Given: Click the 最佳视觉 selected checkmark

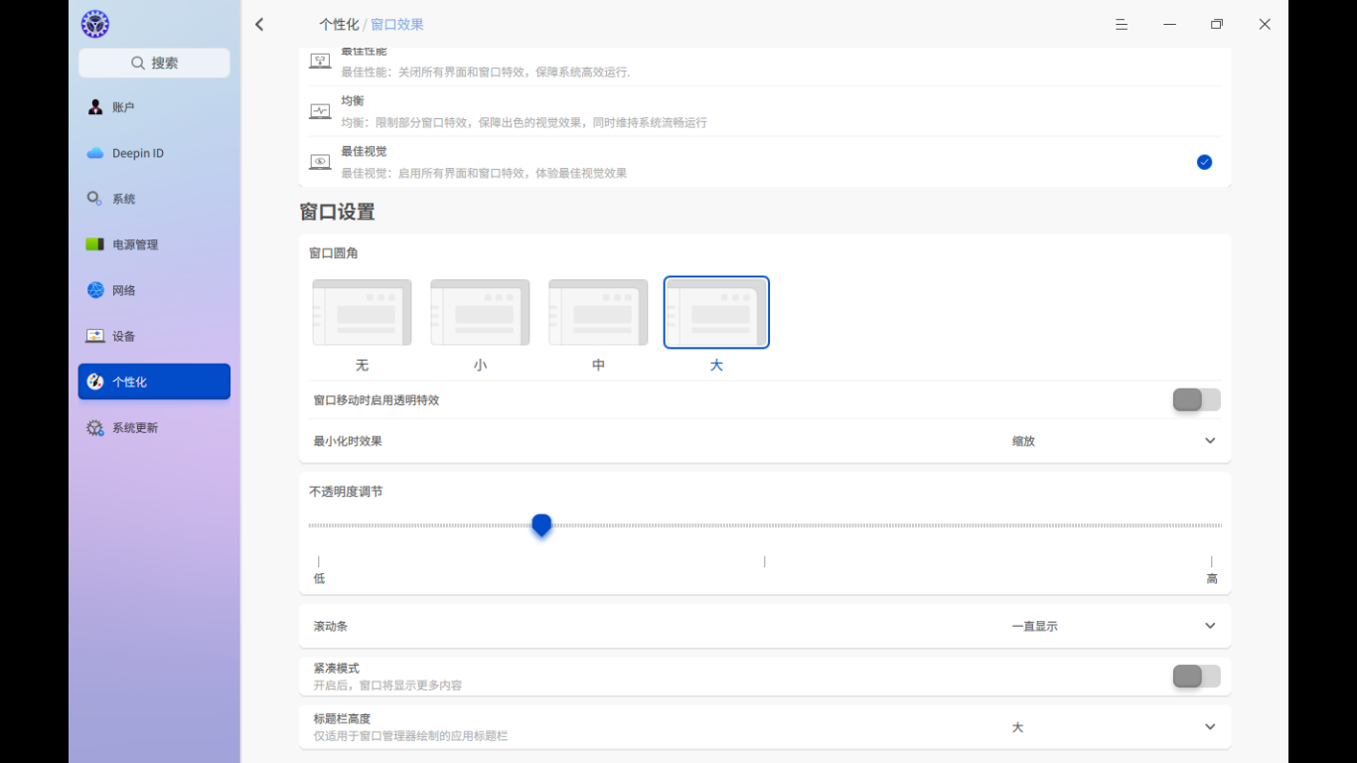Looking at the screenshot, I should click(1204, 162).
